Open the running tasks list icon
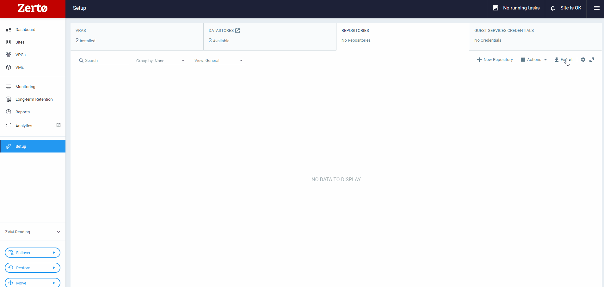The width and height of the screenshot is (604, 287). pos(496,8)
